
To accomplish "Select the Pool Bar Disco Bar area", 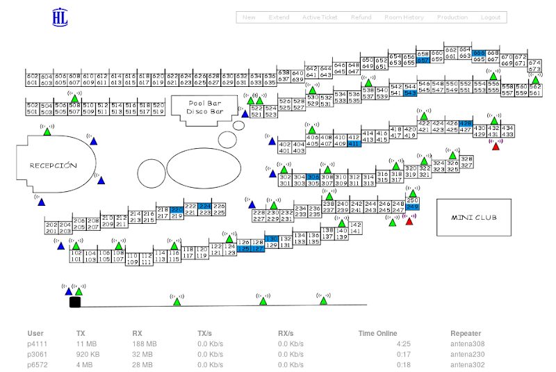I will [x=206, y=106].
